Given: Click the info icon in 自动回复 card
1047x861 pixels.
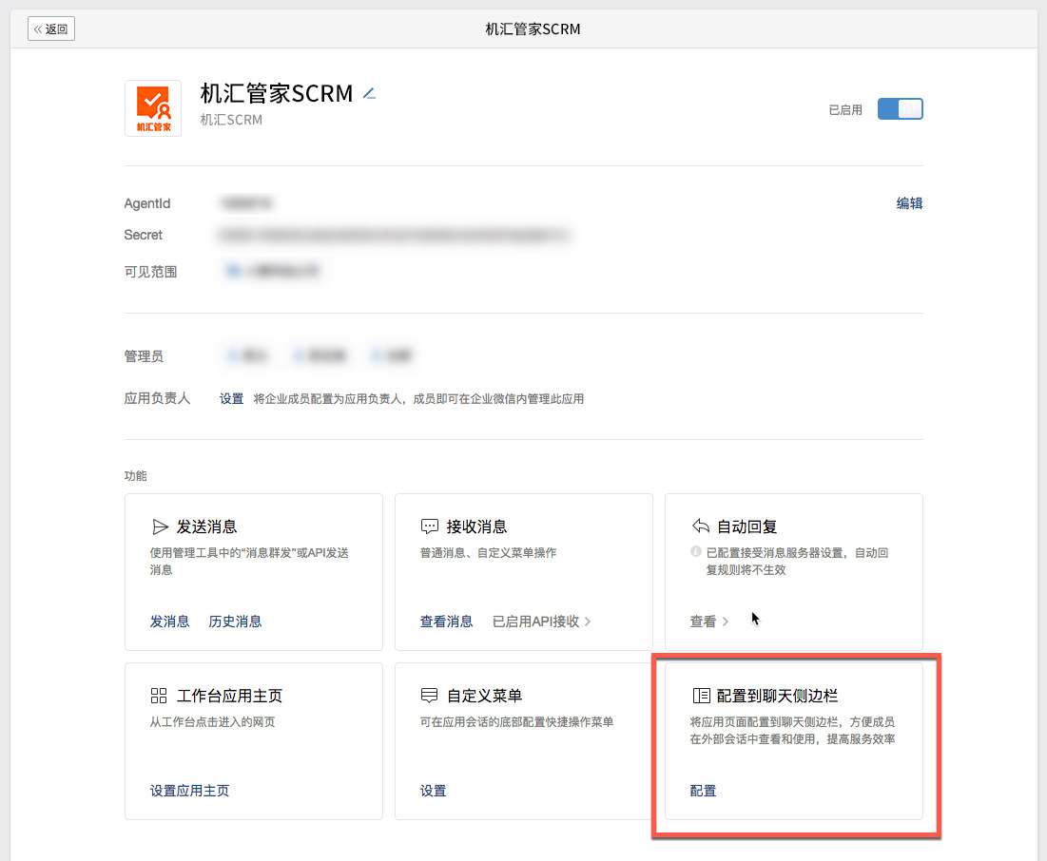Looking at the screenshot, I should pyautogui.click(x=696, y=551).
